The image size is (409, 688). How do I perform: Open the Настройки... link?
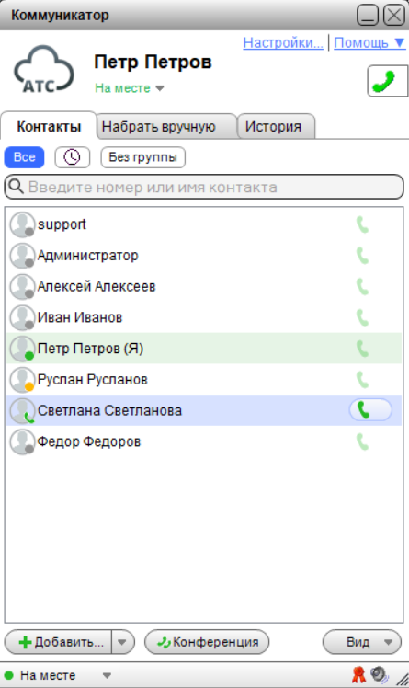pyautogui.click(x=283, y=43)
